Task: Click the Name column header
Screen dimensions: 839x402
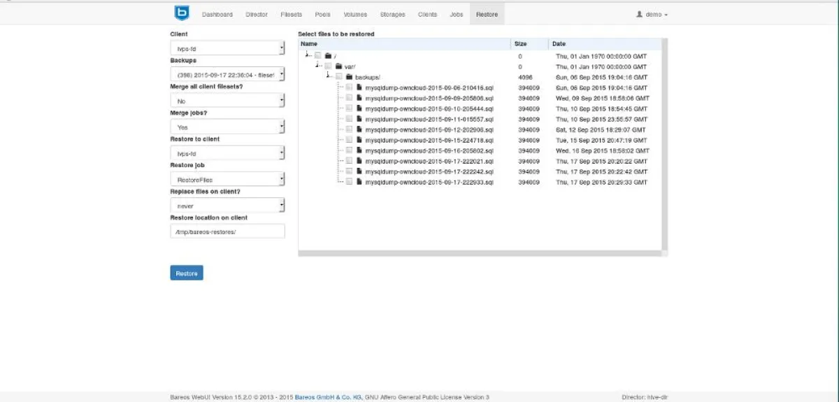Action: (404, 43)
